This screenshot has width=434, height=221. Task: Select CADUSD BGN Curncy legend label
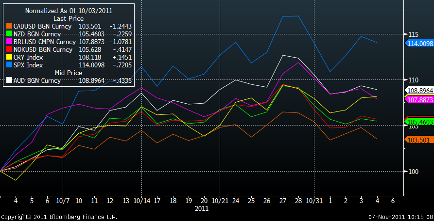[x=42, y=27]
